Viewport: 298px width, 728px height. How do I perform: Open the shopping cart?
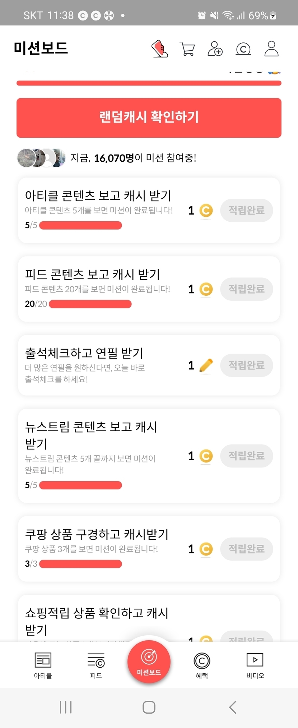click(187, 49)
